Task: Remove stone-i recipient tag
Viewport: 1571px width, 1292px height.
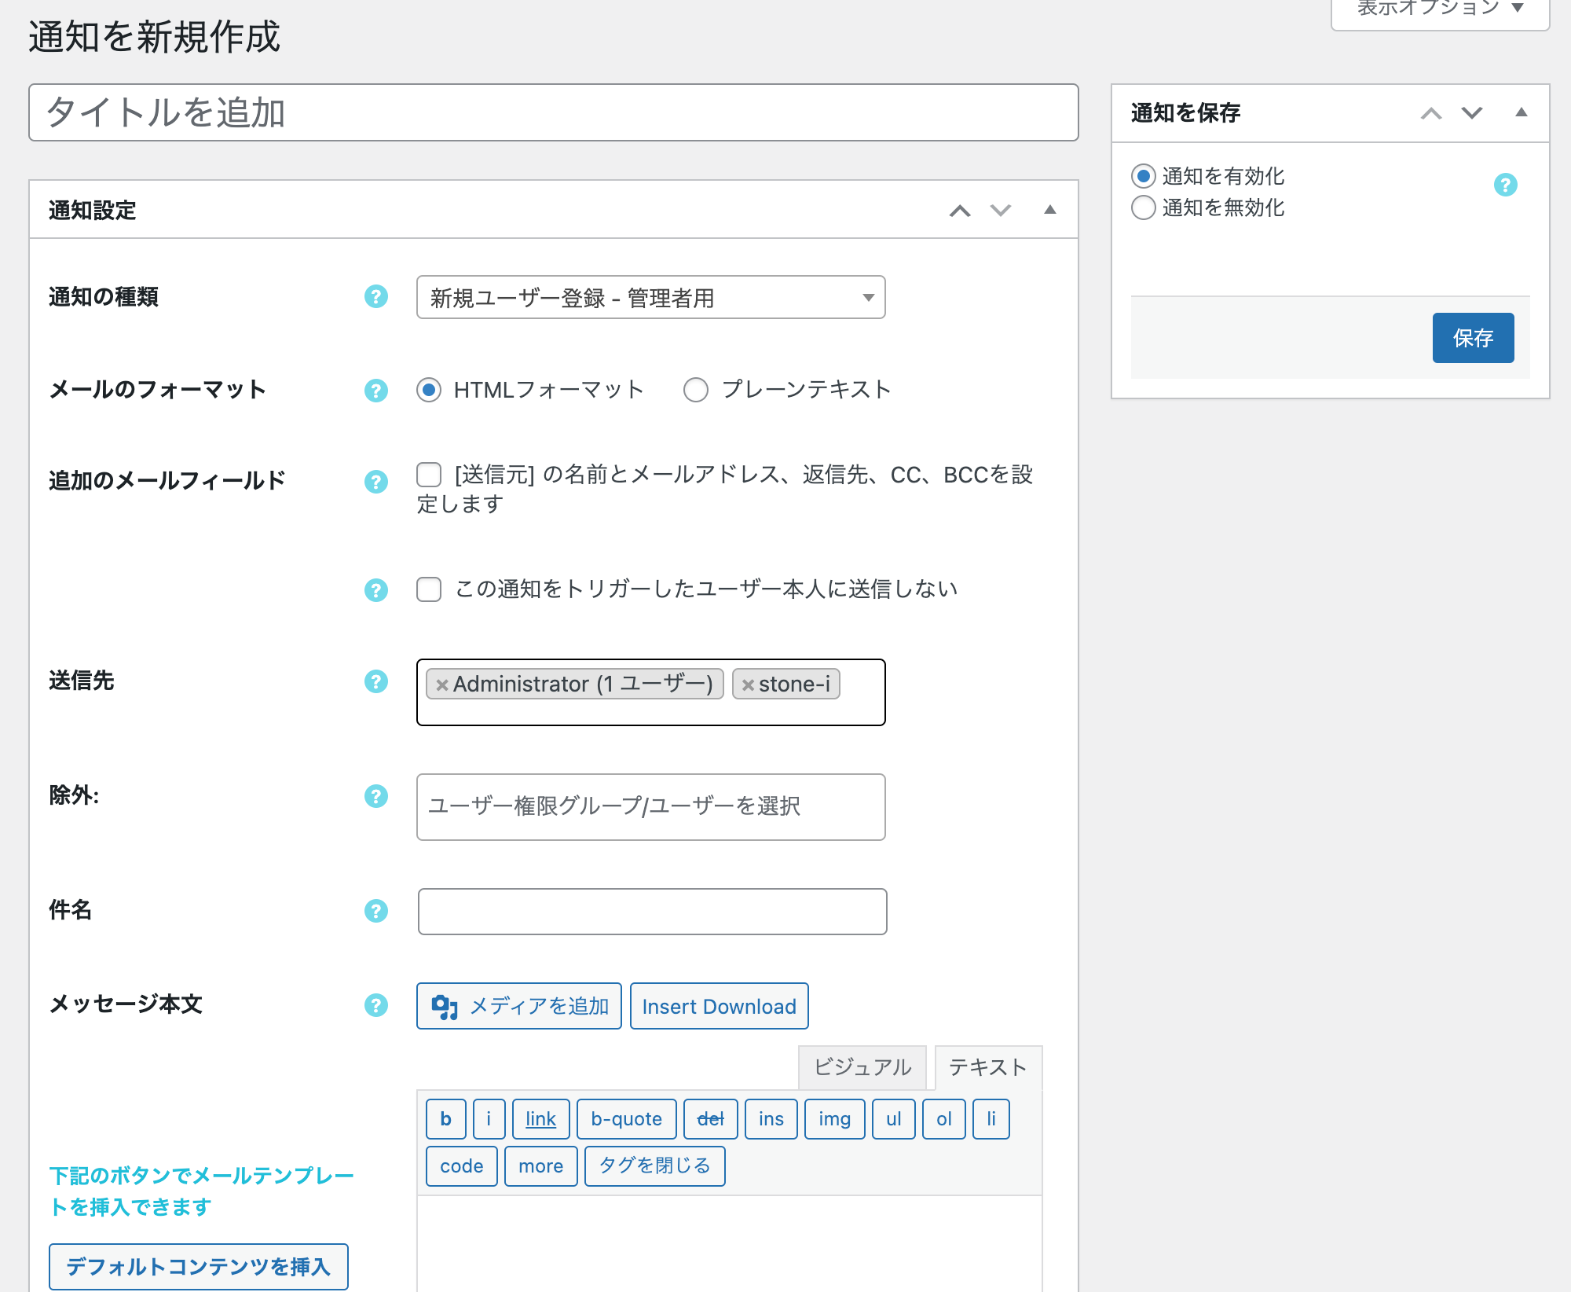Action: 748,685
